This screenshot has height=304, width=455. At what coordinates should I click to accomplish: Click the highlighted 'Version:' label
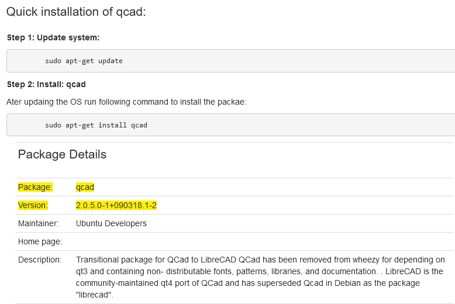[33, 205]
